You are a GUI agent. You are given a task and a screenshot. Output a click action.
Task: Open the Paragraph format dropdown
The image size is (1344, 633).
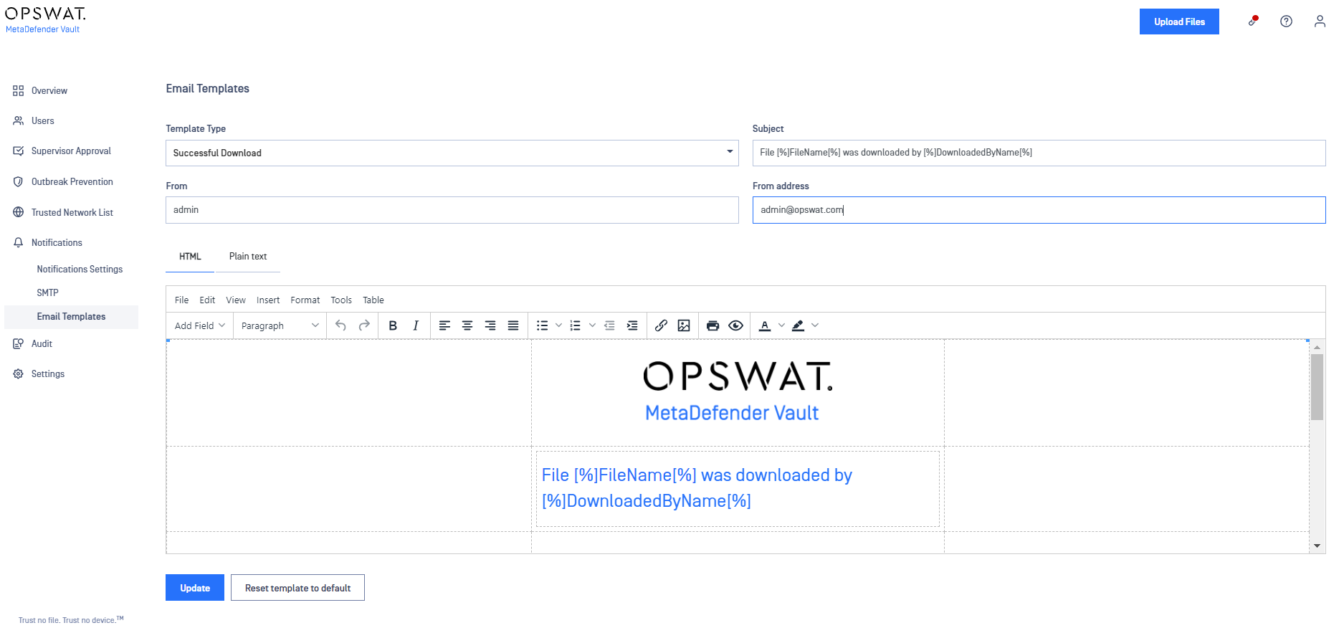[x=280, y=325]
